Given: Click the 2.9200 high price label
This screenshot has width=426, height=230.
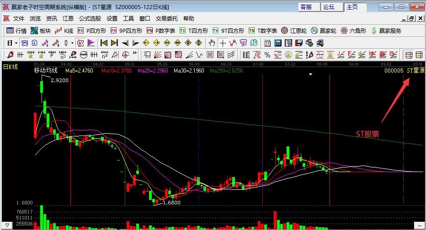Looking at the screenshot, I should [59, 80].
